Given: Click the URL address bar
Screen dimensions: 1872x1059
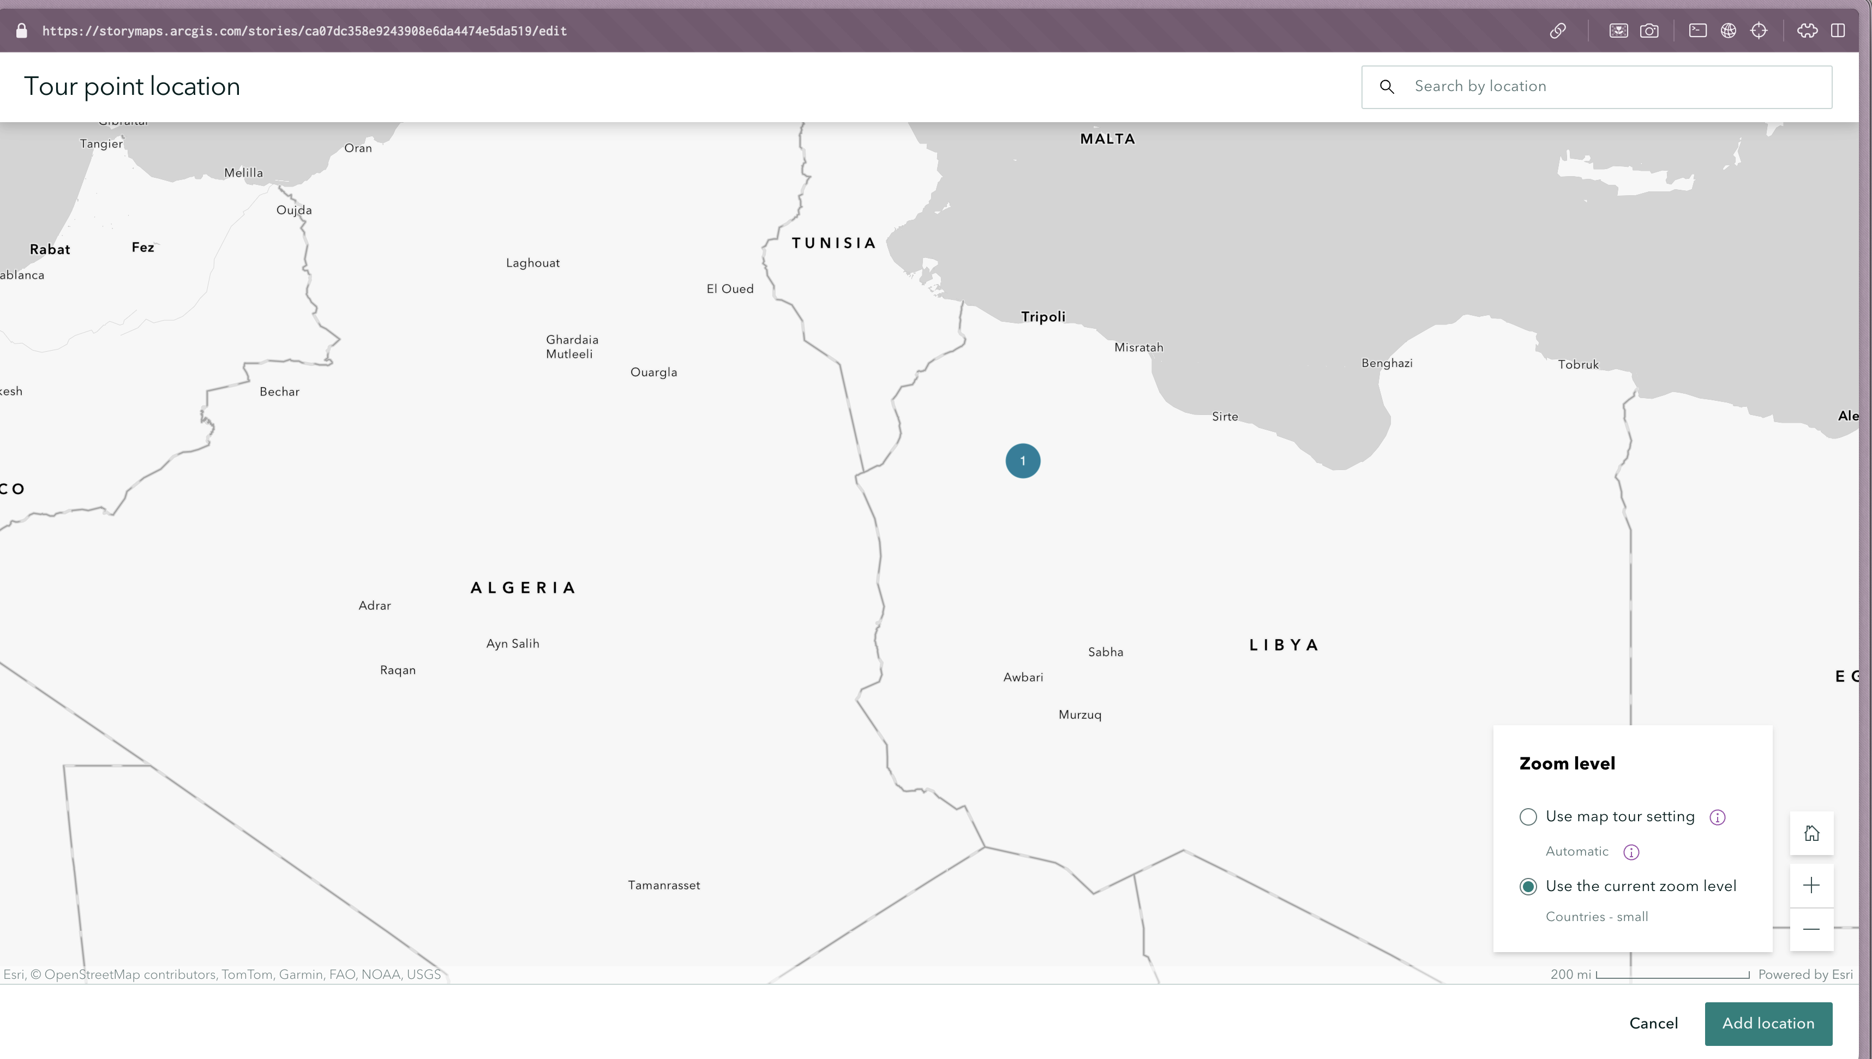Looking at the screenshot, I should (304, 31).
